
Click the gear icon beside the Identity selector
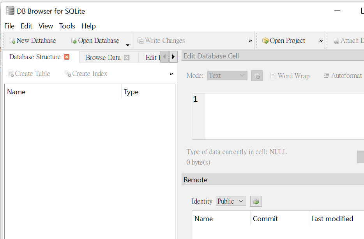[x=256, y=201]
